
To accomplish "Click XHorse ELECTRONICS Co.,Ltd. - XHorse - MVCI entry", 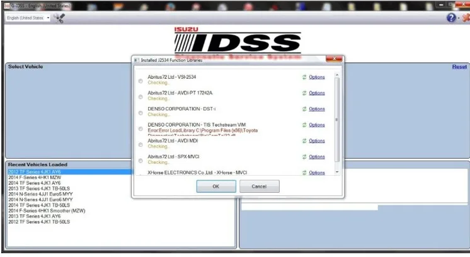I will [x=197, y=173].
